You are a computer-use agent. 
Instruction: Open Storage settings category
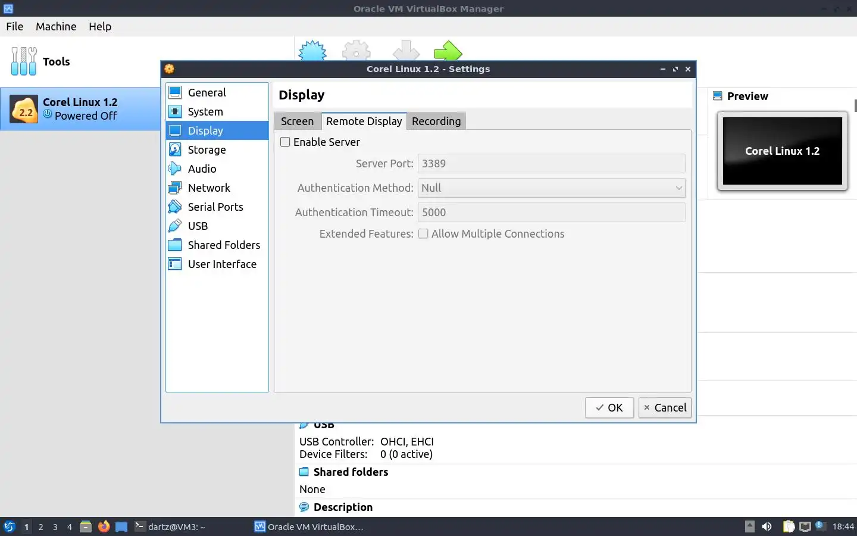coord(217,149)
